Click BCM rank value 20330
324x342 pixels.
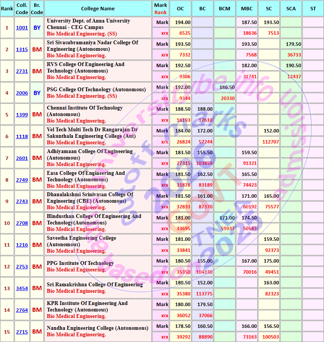pos(228,98)
